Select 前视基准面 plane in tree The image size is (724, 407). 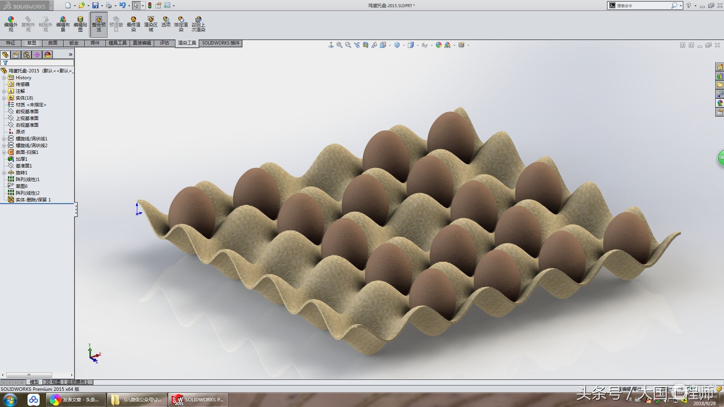27,112
